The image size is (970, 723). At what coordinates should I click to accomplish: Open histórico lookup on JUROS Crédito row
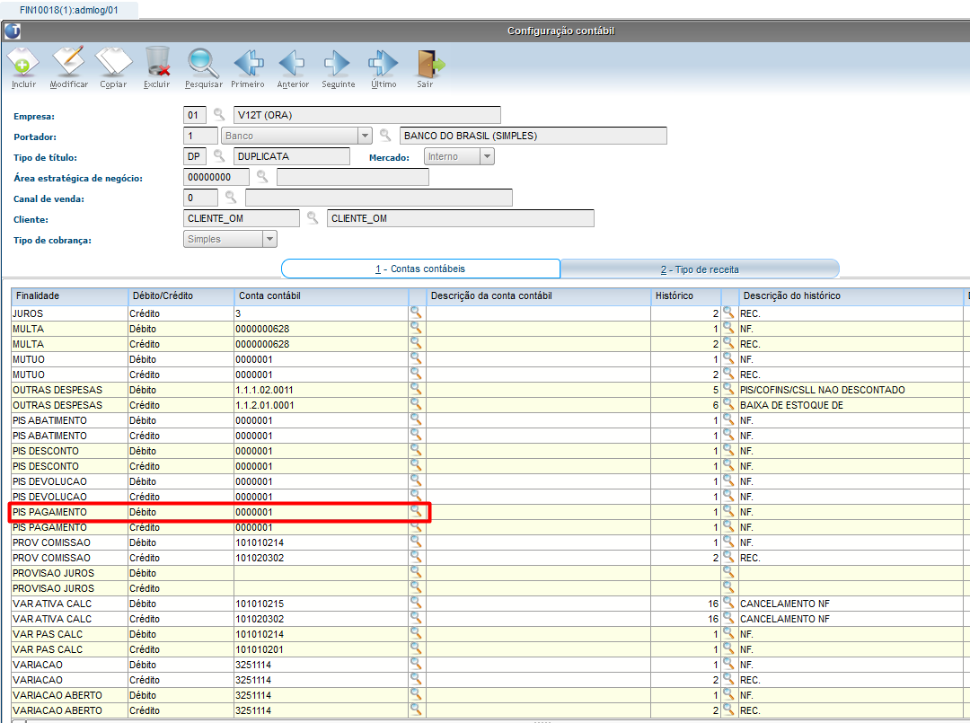tap(728, 313)
